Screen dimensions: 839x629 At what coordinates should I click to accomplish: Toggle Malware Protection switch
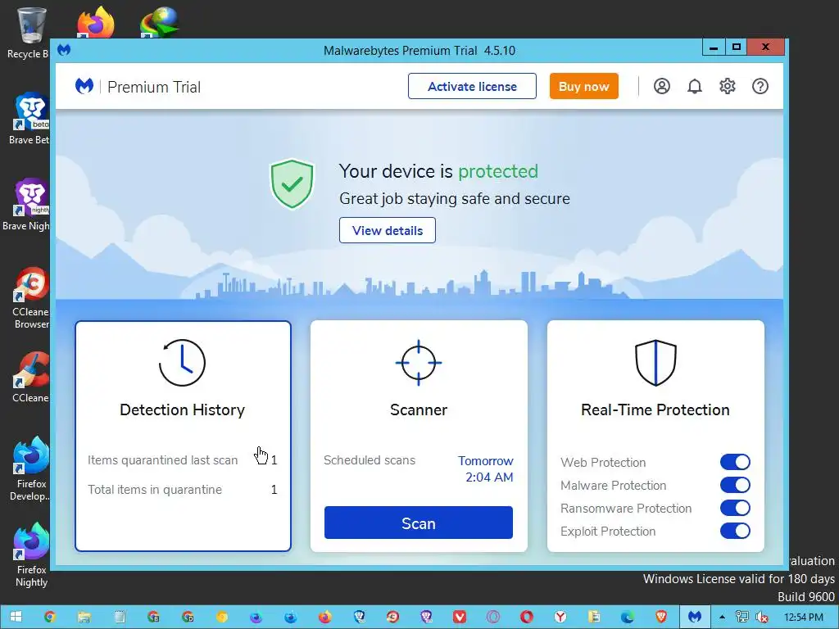point(735,485)
